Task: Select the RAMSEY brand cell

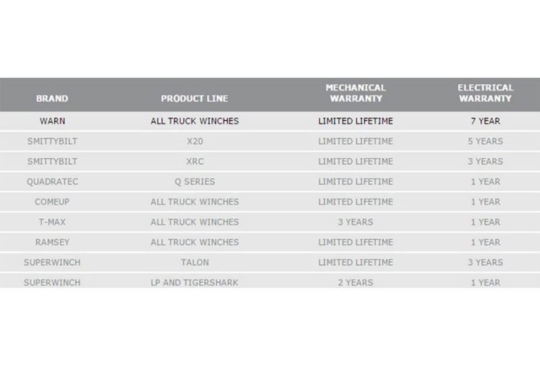Action: tap(52, 243)
